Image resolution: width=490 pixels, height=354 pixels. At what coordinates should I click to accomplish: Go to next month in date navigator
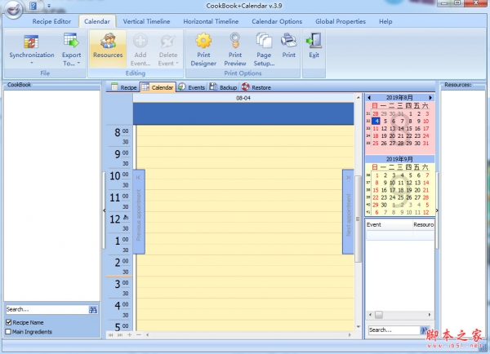click(x=430, y=98)
